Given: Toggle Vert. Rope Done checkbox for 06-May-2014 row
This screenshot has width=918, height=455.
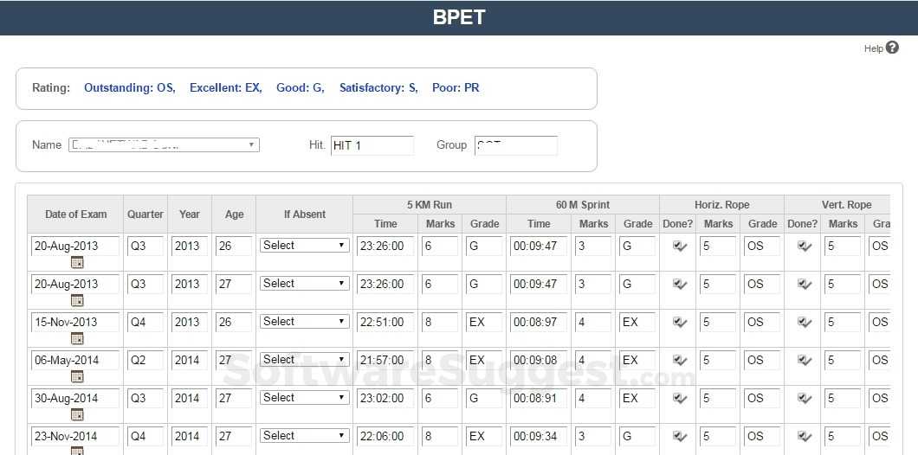Looking at the screenshot, I should [x=805, y=361].
